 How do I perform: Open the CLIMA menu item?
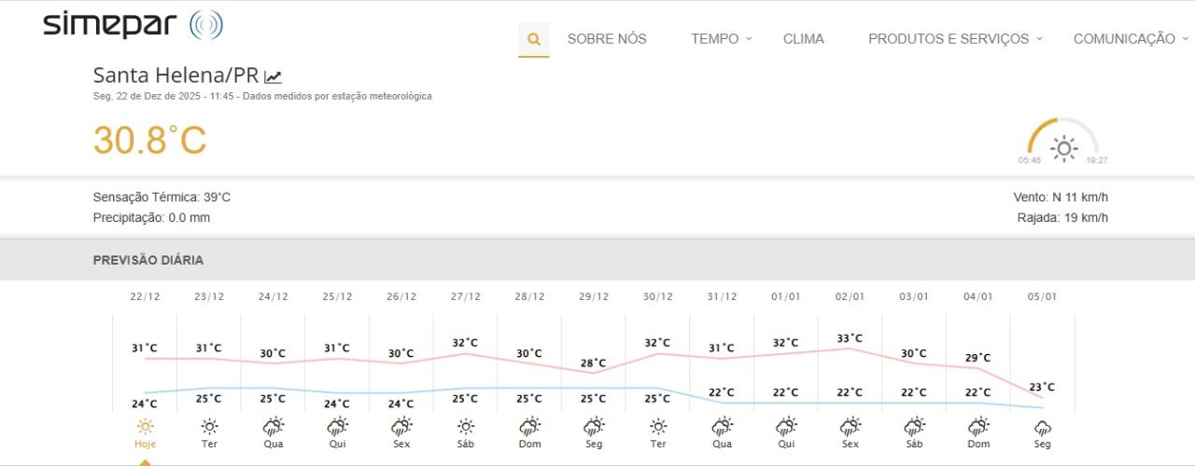tap(804, 39)
